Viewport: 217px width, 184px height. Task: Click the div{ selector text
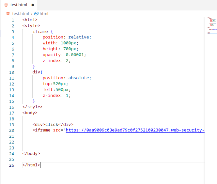coord(38,72)
